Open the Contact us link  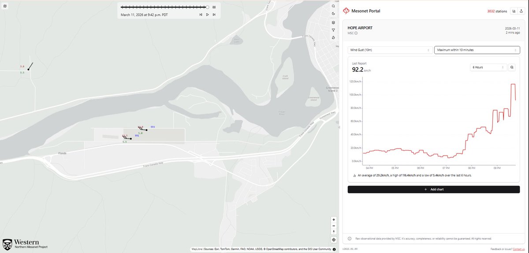(518, 249)
